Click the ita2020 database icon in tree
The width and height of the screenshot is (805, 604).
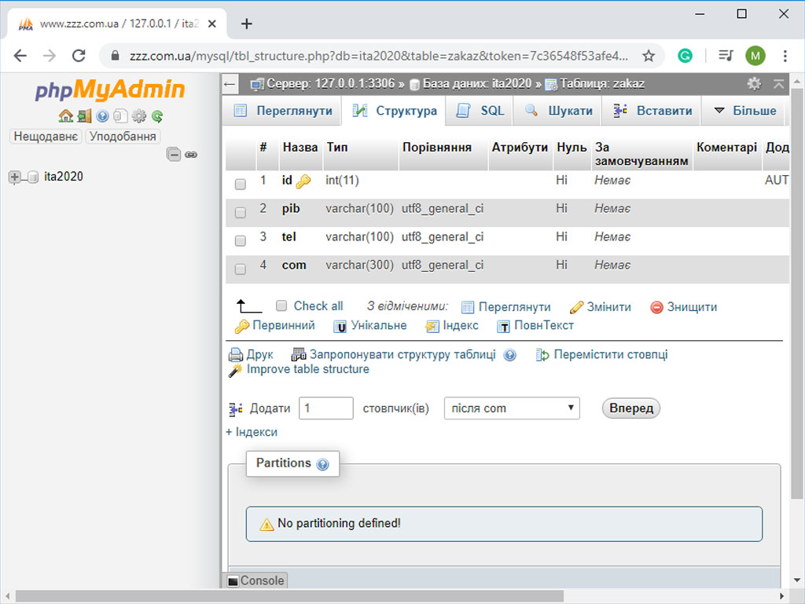coord(32,178)
